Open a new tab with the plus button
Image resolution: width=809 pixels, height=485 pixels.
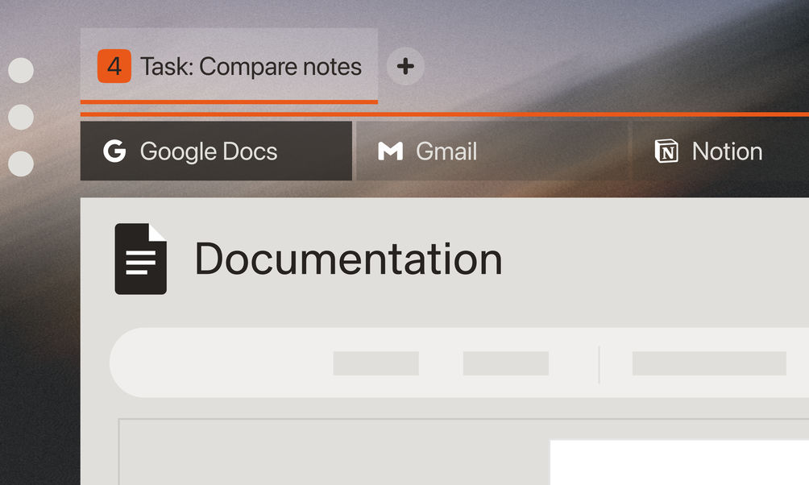(405, 66)
